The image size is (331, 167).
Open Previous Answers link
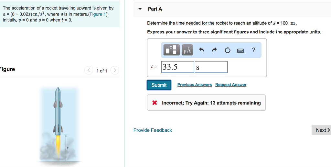(x=195, y=85)
